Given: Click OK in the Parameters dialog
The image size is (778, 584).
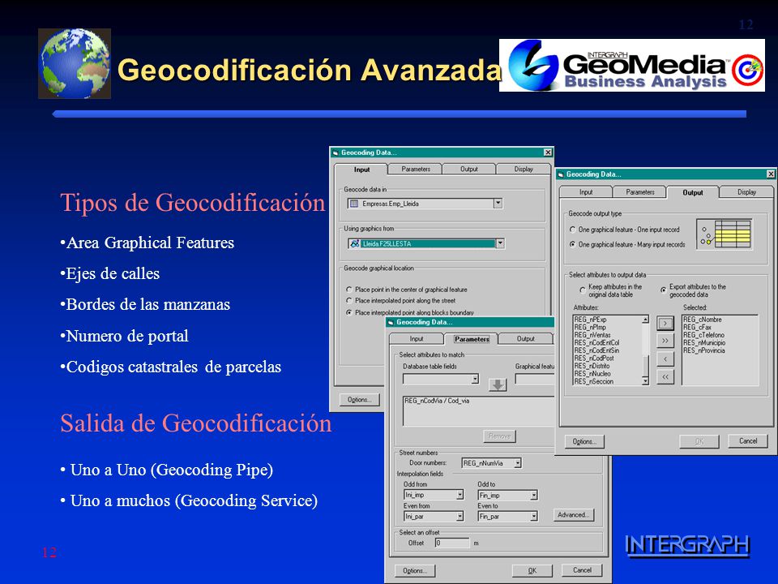Looking at the screenshot, I should point(532,570).
